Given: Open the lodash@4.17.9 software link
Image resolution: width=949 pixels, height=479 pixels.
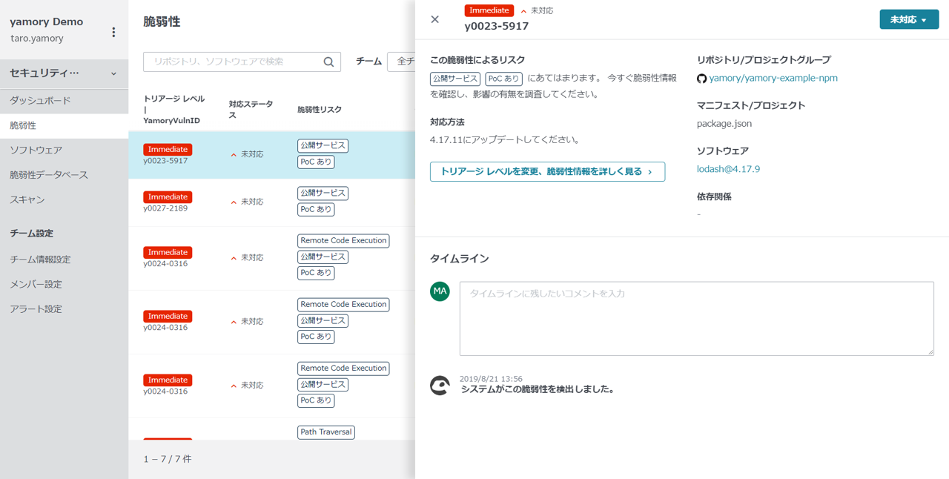Looking at the screenshot, I should coord(728,169).
